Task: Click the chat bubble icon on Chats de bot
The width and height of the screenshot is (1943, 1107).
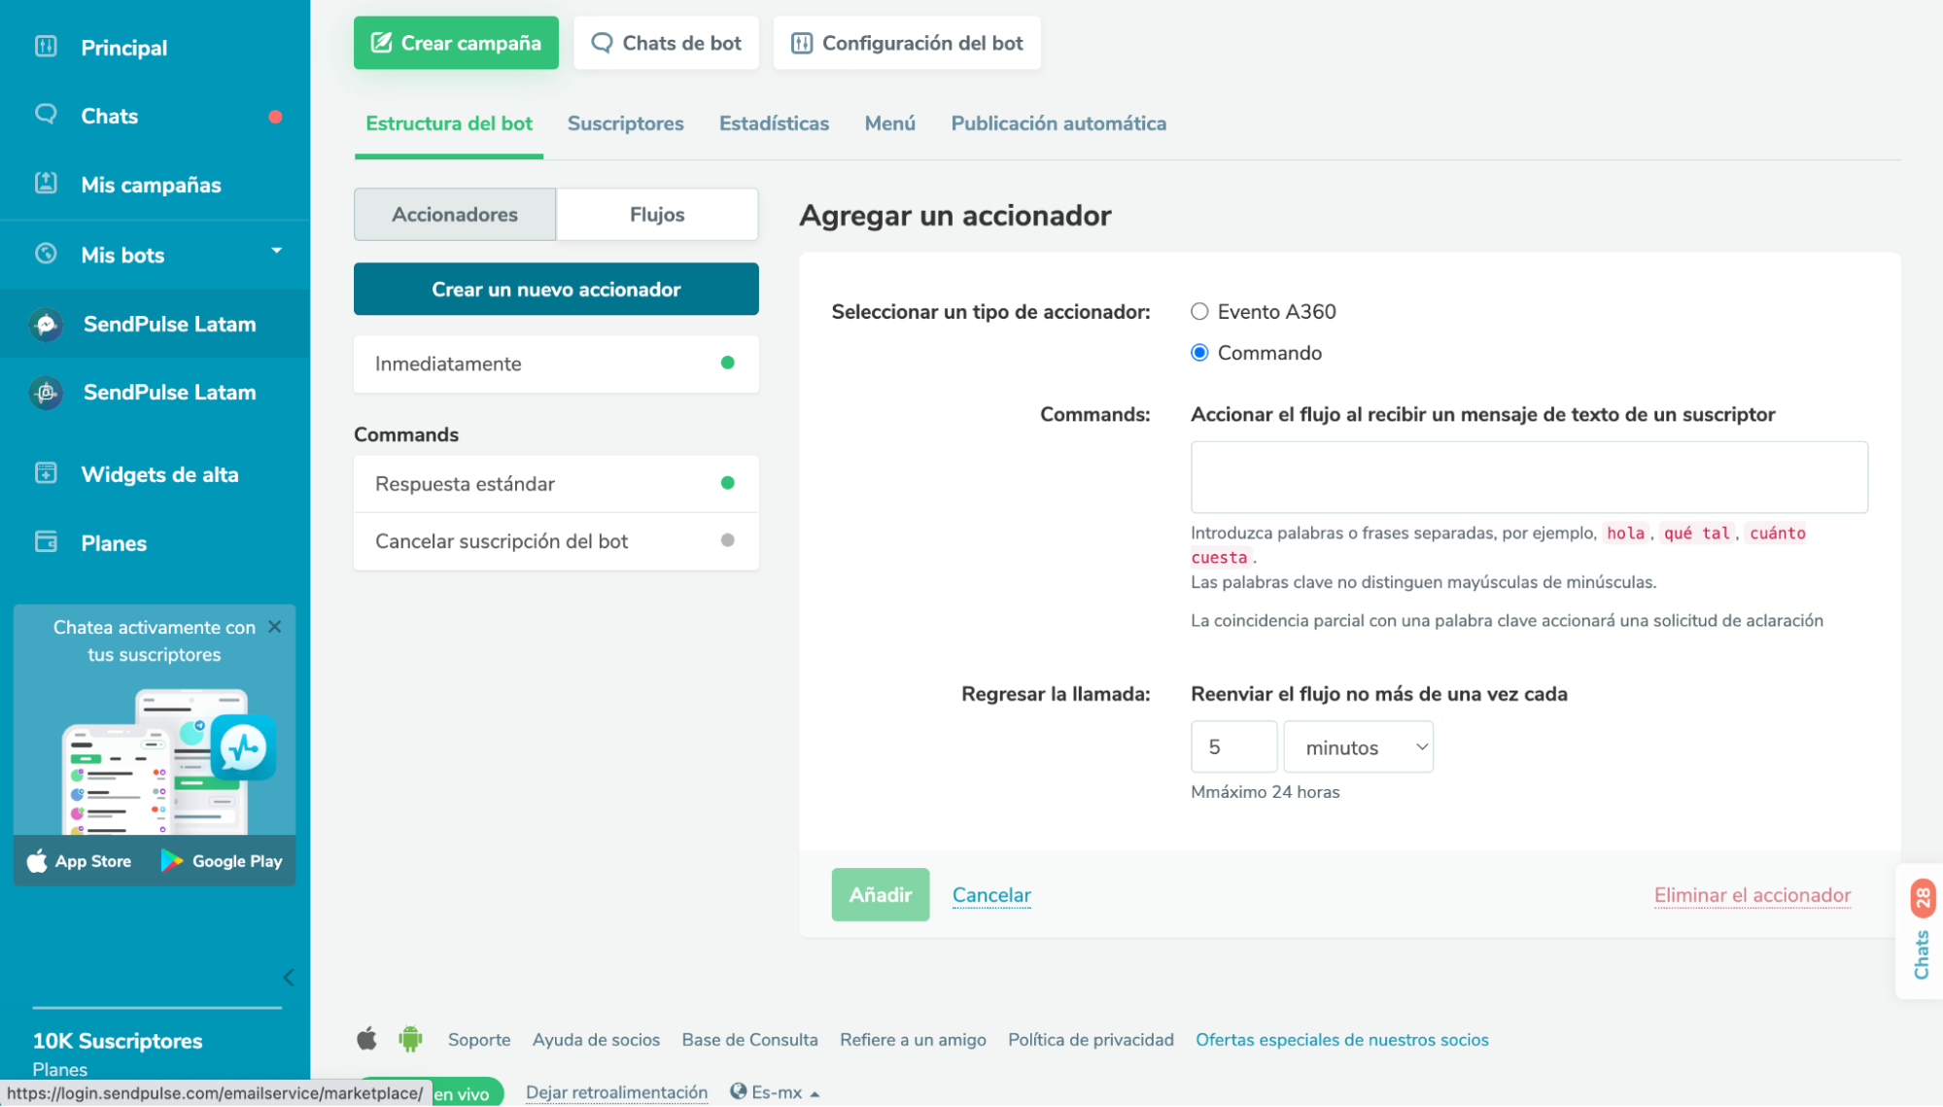Action: click(x=602, y=43)
